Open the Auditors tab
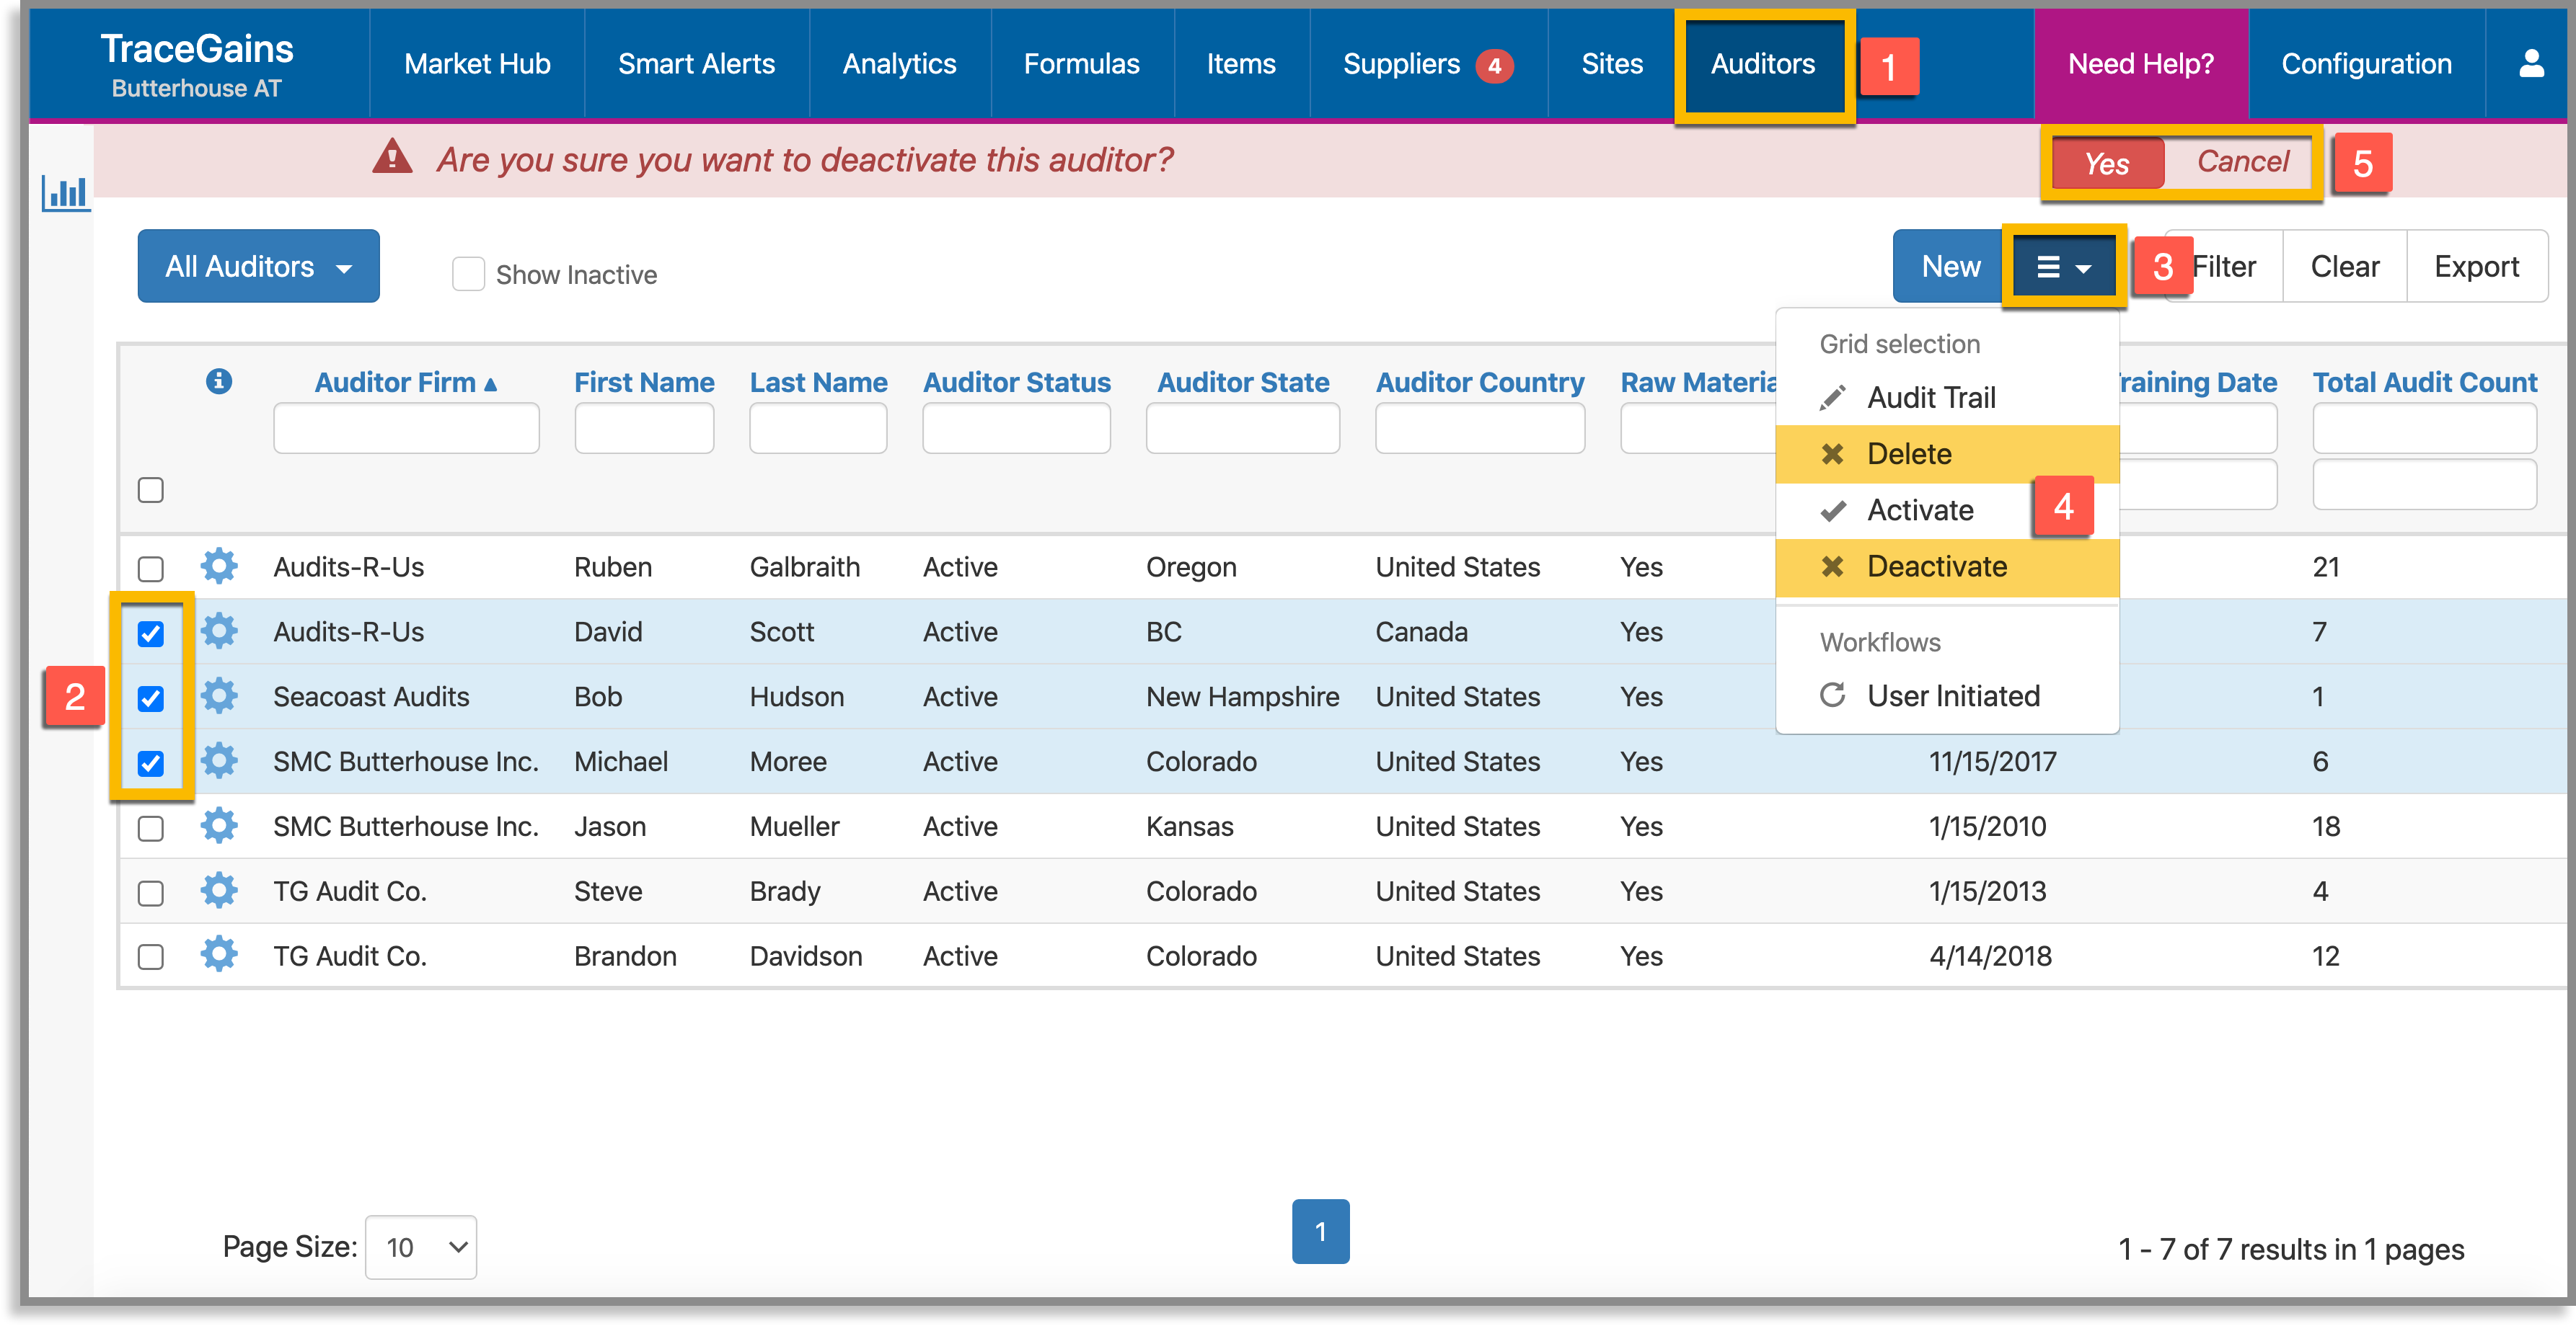The height and width of the screenshot is (1326, 2576). pos(1763,64)
